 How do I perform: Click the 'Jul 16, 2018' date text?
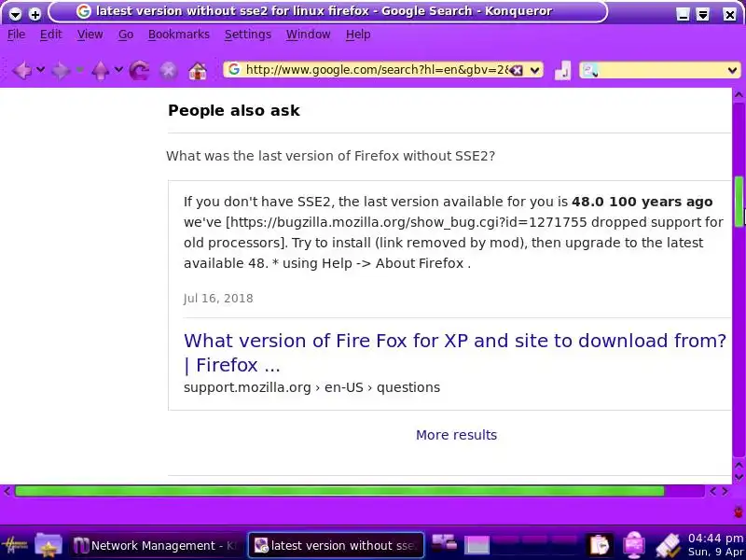pos(218,299)
